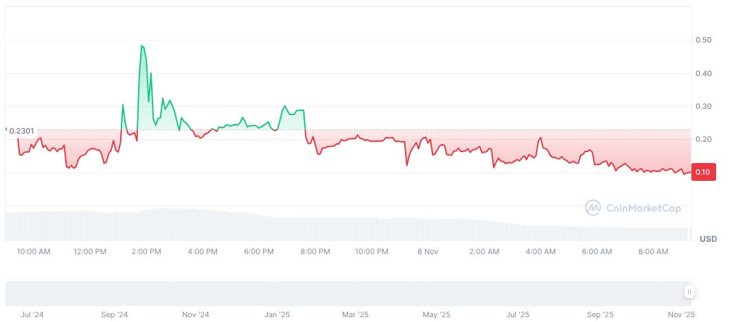
Task: Select the 2:00 PM time axis label
Action: [x=146, y=252]
